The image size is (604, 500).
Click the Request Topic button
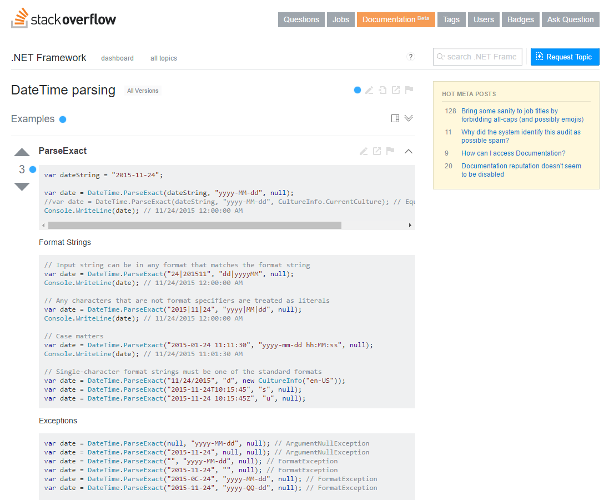coord(565,56)
